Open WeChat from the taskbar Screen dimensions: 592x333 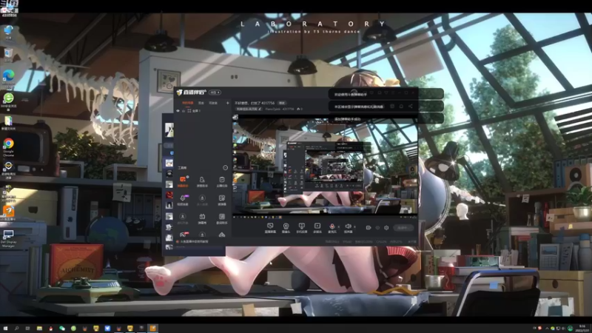62,329
